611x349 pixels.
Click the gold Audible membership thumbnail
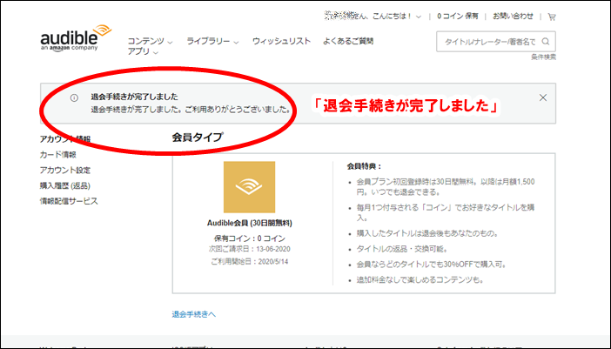[x=250, y=187]
